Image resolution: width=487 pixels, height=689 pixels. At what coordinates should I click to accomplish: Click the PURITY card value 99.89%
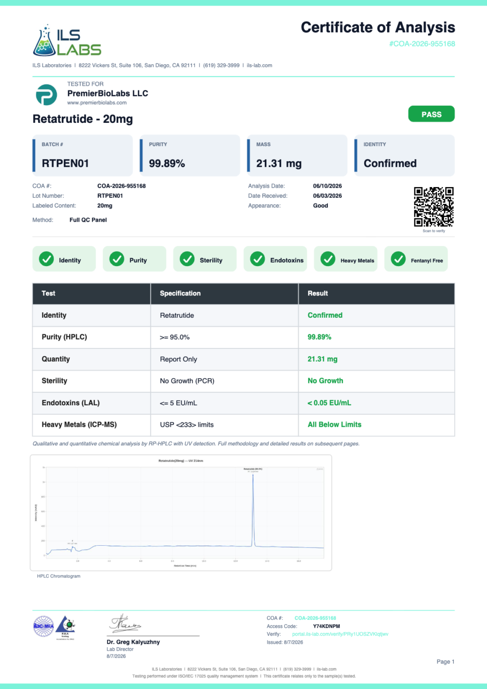pos(167,163)
